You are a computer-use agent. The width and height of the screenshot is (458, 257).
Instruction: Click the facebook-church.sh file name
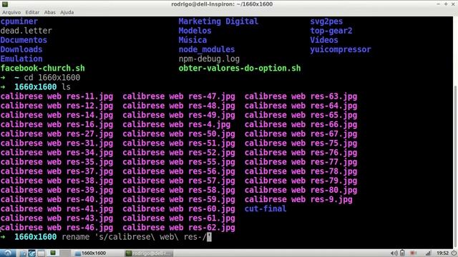pyautogui.click(x=43, y=69)
